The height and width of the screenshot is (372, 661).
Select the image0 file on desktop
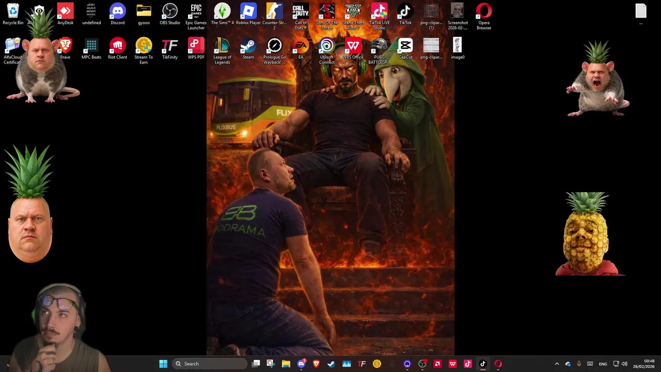pyautogui.click(x=458, y=49)
